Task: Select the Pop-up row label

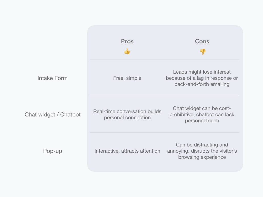Action: tap(52, 151)
